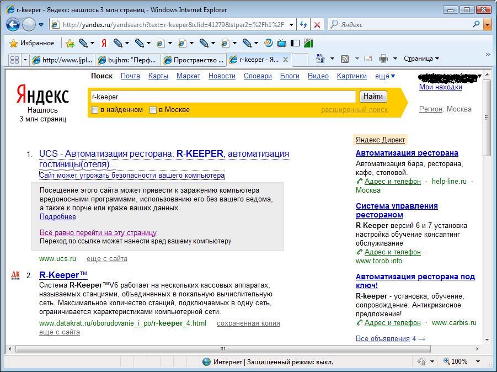Click the ДК favicon beside result 2
This screenshot has height=372, width=497.
15,275
